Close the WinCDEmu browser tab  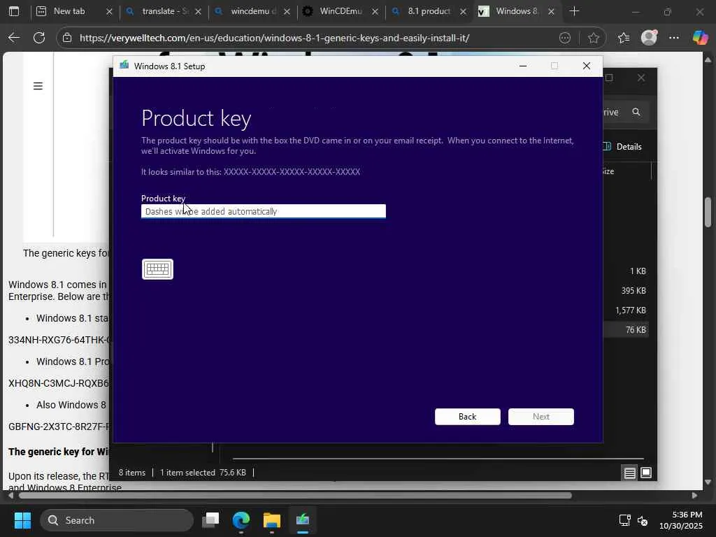click(x=375, y=12)
